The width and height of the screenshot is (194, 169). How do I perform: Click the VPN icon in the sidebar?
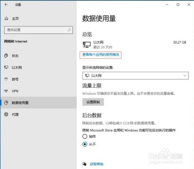tap(6, 91)
